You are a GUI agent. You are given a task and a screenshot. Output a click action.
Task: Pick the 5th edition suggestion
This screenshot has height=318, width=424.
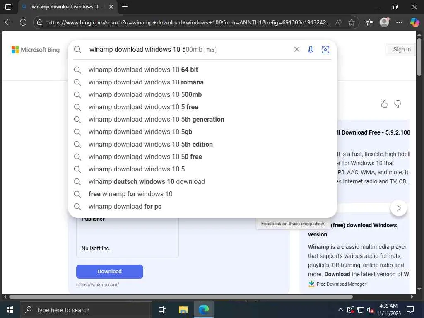point(202,145)
